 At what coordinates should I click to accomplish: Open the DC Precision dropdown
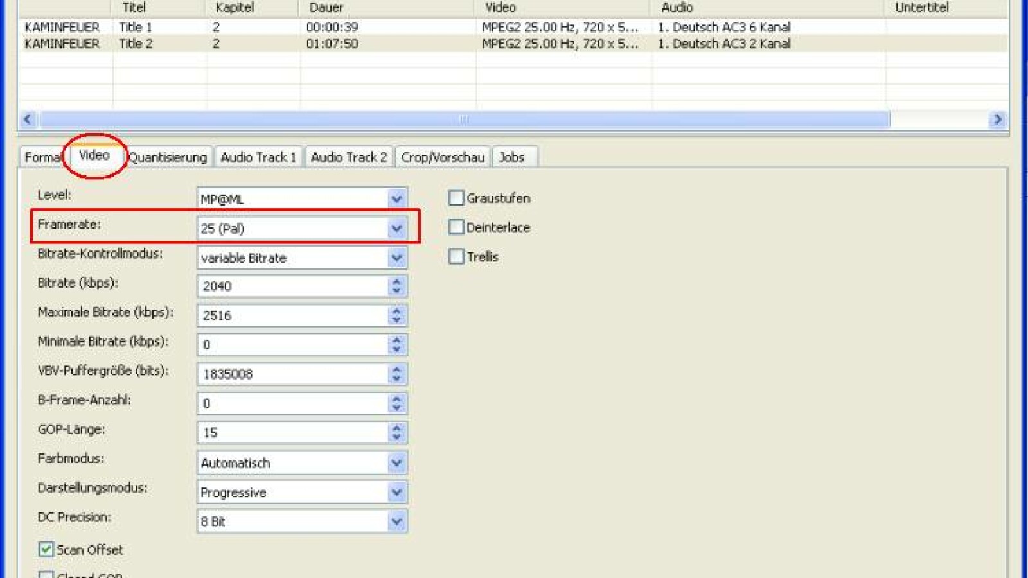pyautogui.click(x=396, y=521)
